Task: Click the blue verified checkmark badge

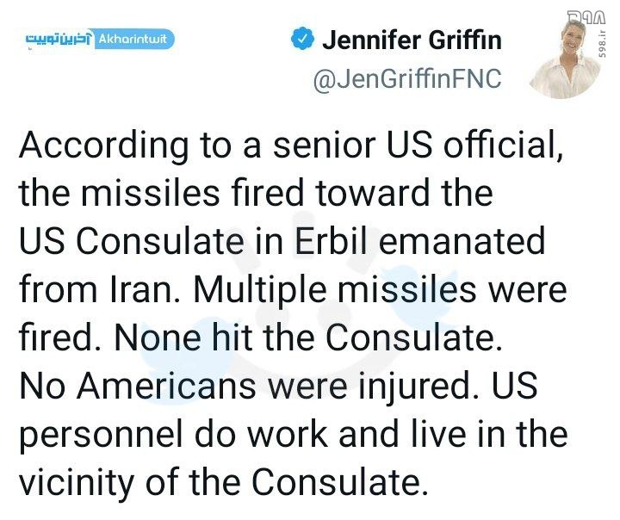Action: [x=302, y=39]
